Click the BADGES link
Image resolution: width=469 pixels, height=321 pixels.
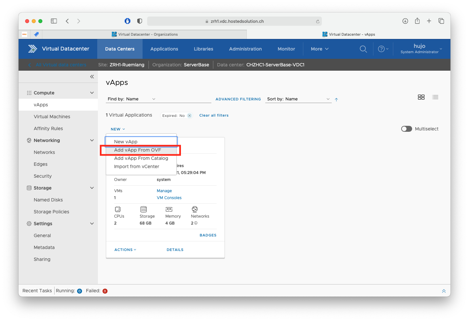[x=208, y=235]
